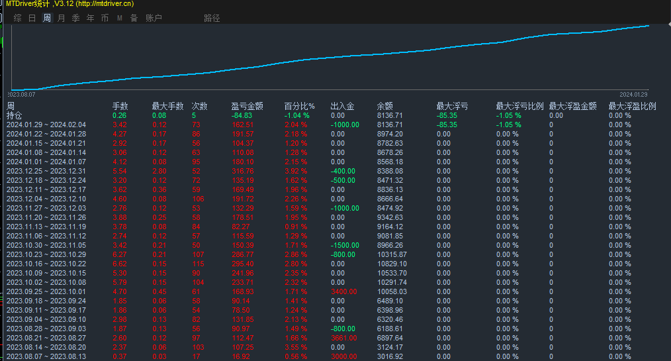Click the 路径 path button

pos(212,19)
